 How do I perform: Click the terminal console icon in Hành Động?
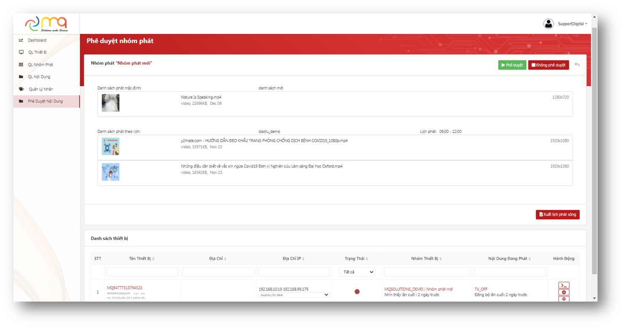tap(563, 285)
